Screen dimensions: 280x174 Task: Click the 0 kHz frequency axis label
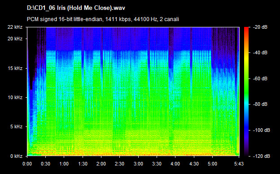point(16,156)
